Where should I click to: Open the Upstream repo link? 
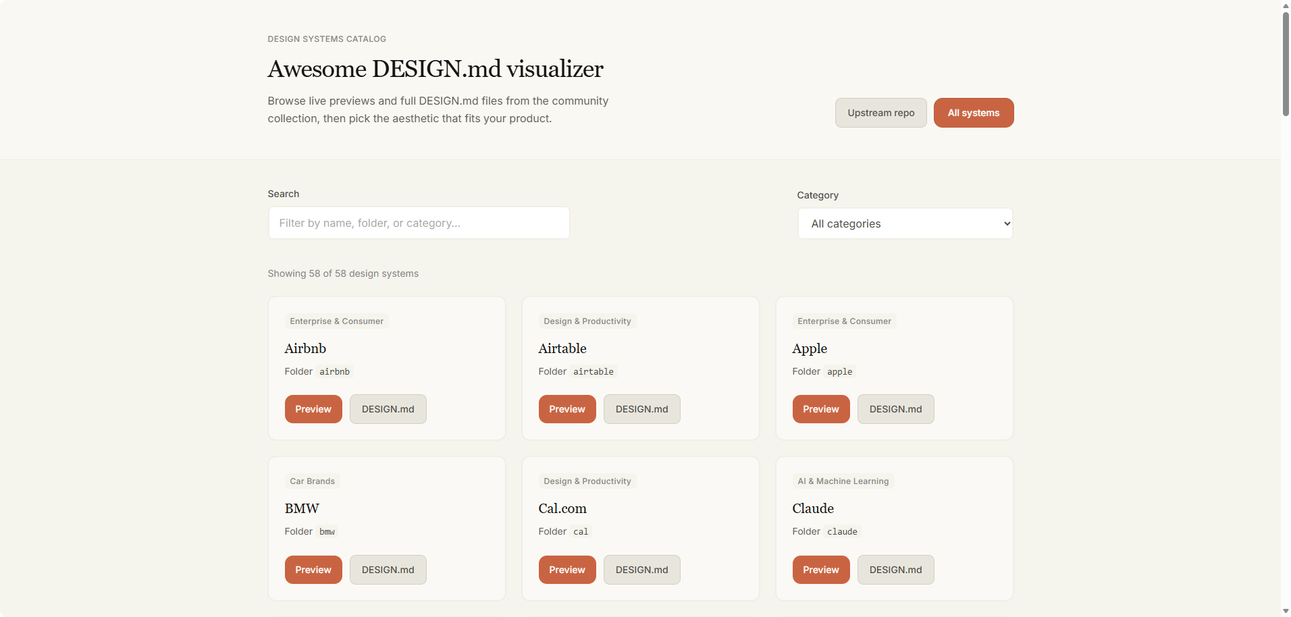point(880,113)
